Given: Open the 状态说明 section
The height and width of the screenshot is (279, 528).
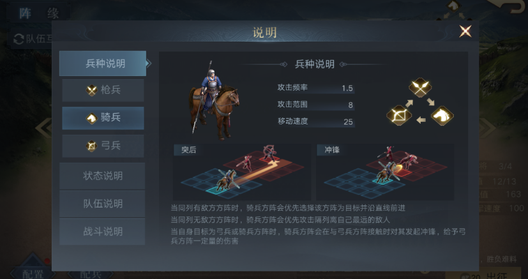Looking at the screenshot, I should tap(102, 176).
